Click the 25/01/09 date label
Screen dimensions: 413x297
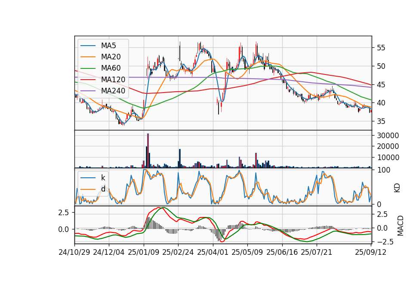144,252
